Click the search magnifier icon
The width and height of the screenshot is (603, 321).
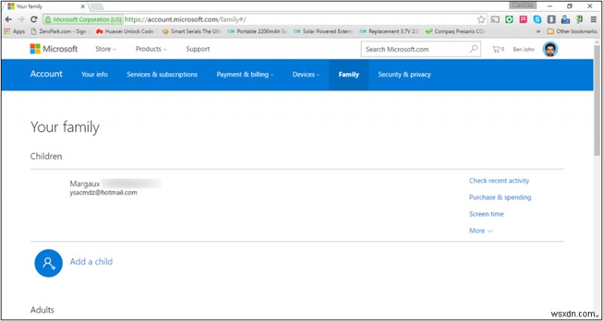point(473,50)
